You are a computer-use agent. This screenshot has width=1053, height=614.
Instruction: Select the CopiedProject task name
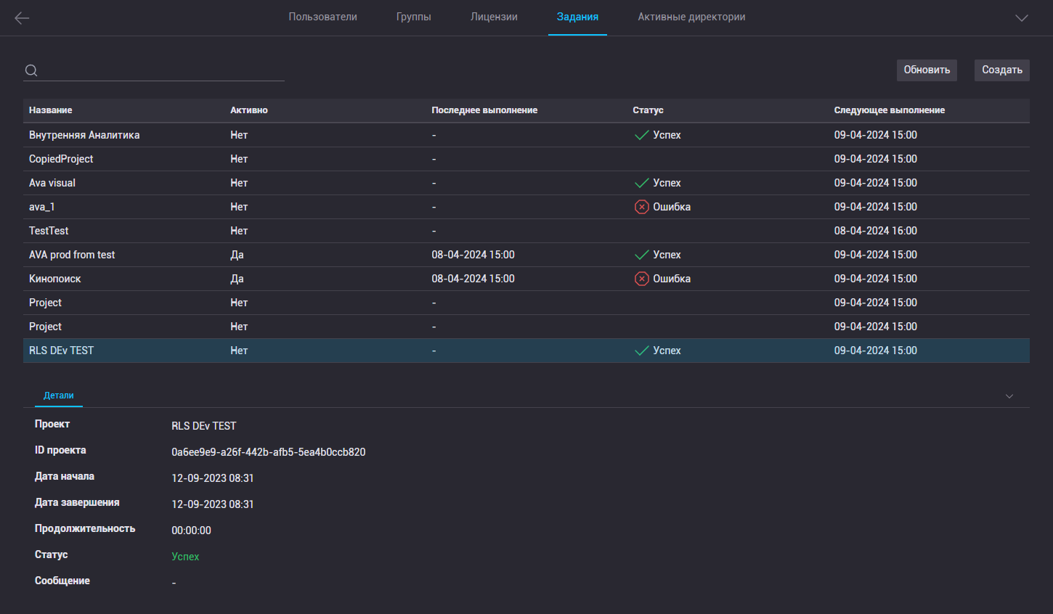coord(61,159)
